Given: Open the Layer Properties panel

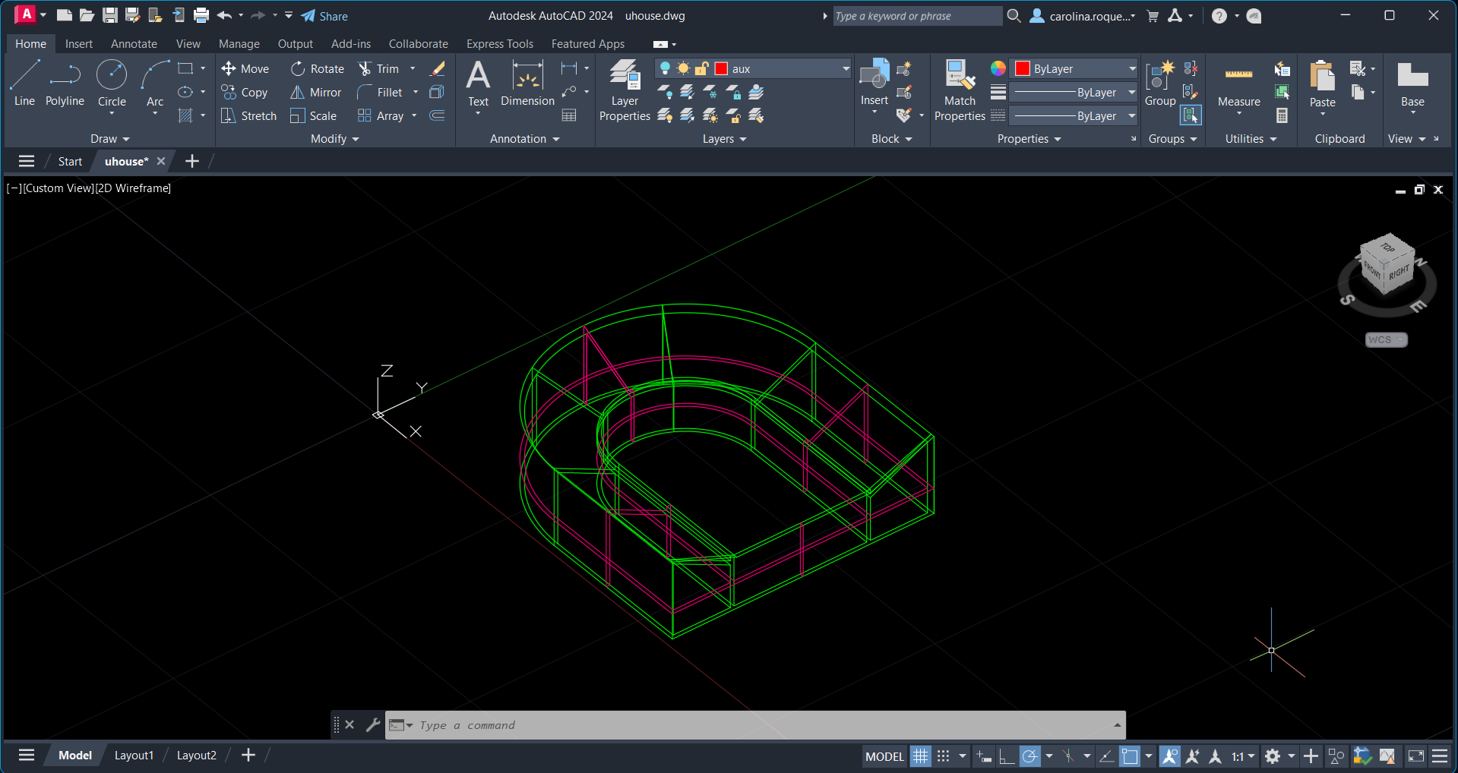Looking at the screenshot, I should [x=625, y=90].
